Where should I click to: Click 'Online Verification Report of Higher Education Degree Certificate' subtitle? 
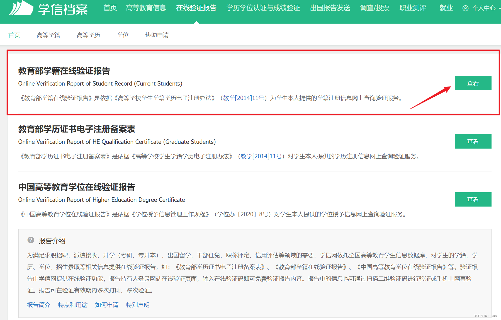click(x=102, y=200)
